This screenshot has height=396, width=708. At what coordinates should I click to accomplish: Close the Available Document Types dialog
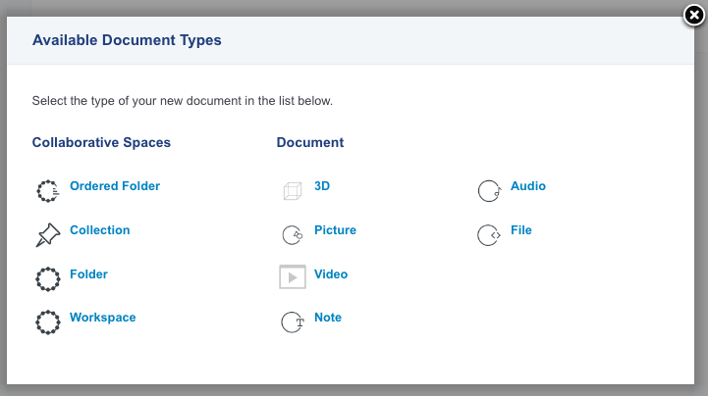tap(694, 16)
